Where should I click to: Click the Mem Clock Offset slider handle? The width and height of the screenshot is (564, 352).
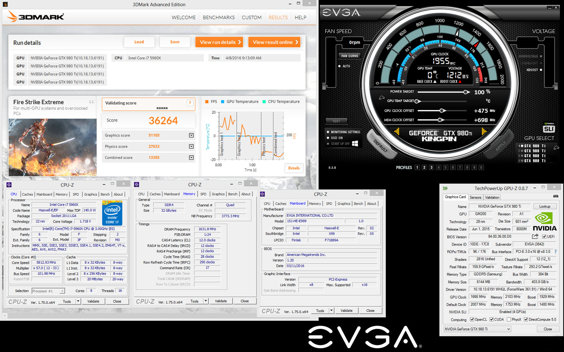(441, 120)
